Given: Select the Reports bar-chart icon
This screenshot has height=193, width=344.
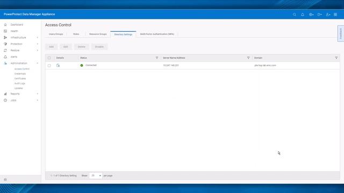Looking at the screenshot, I should (x=5, y=94).
